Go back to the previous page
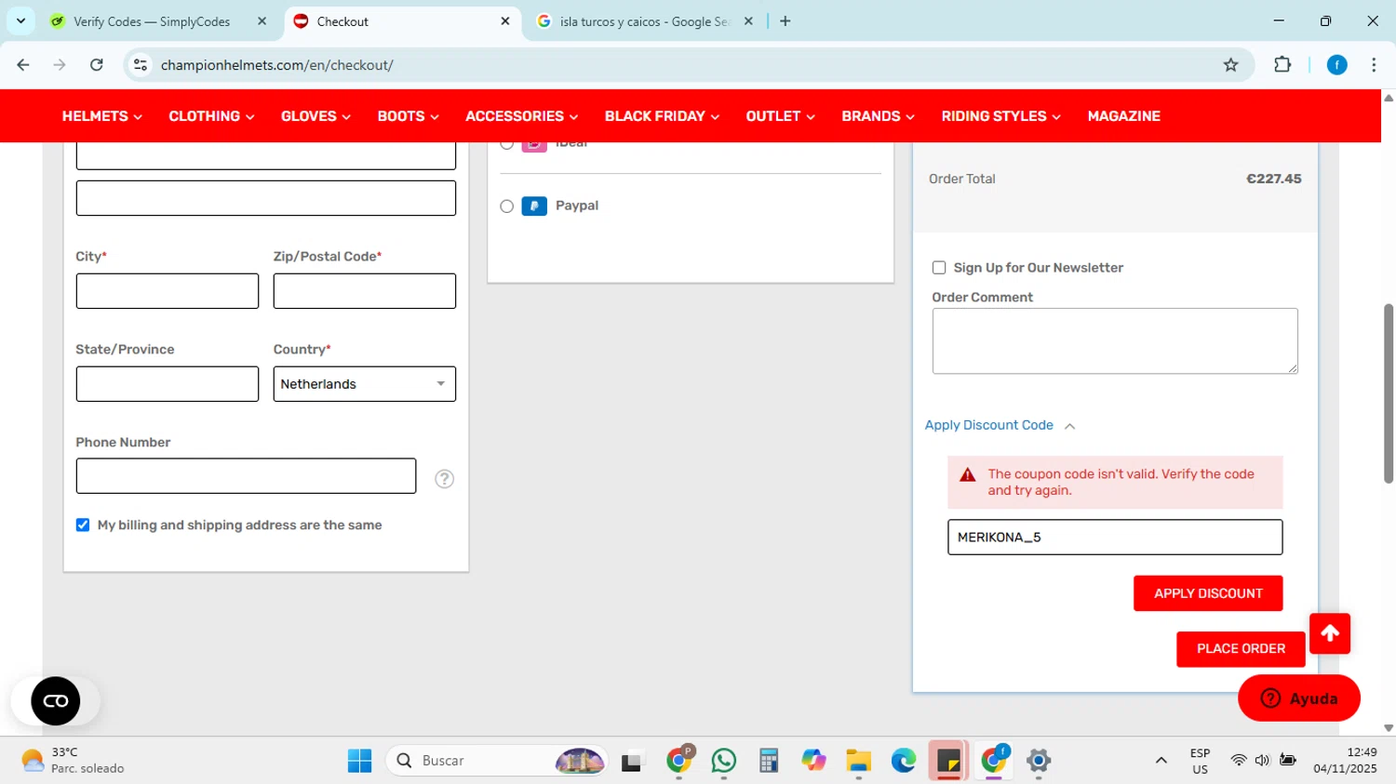 tap(23, 65)
